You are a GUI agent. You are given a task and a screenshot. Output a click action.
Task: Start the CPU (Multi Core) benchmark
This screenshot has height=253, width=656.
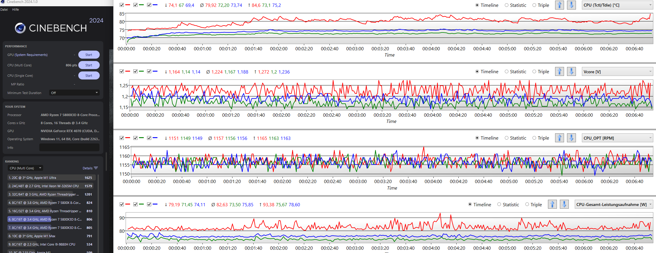tap(89, 65)
